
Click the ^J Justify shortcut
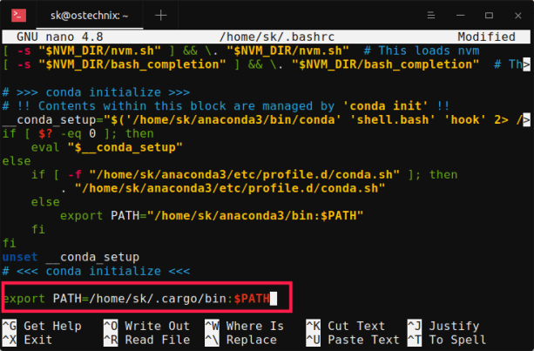point(443,326)
